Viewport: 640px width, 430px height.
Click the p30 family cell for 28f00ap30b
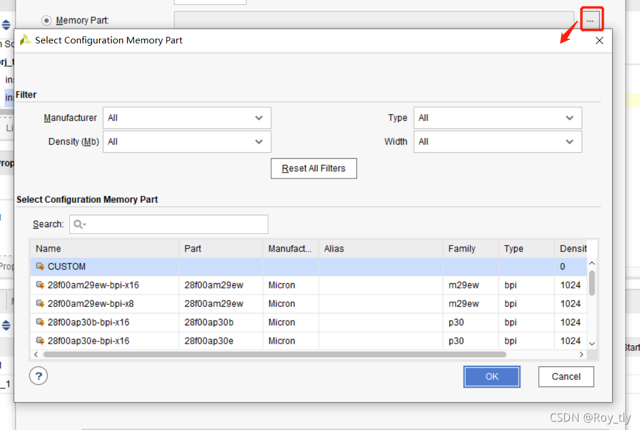click(x=470, y=322)
